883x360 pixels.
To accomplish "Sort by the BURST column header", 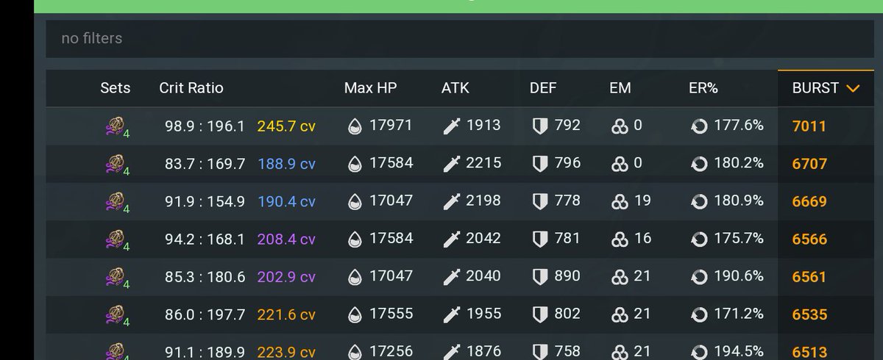I will pyautogui.click(x=826, y=88).
